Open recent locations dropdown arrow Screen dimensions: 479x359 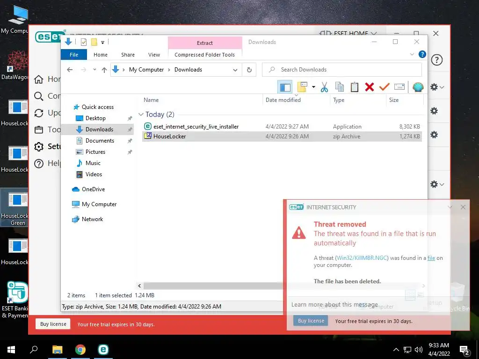click(x=94, y=70)
